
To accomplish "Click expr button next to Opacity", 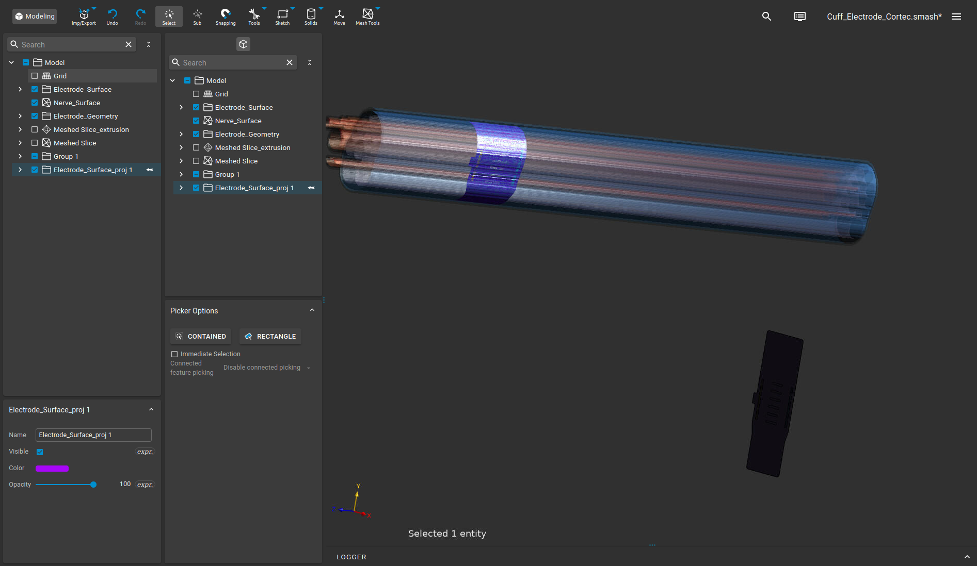I will click(145, 485).
